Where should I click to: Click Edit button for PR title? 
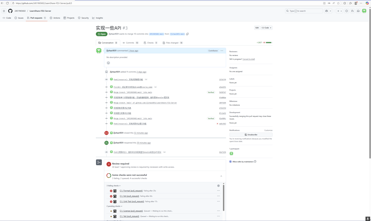[257, 28]
